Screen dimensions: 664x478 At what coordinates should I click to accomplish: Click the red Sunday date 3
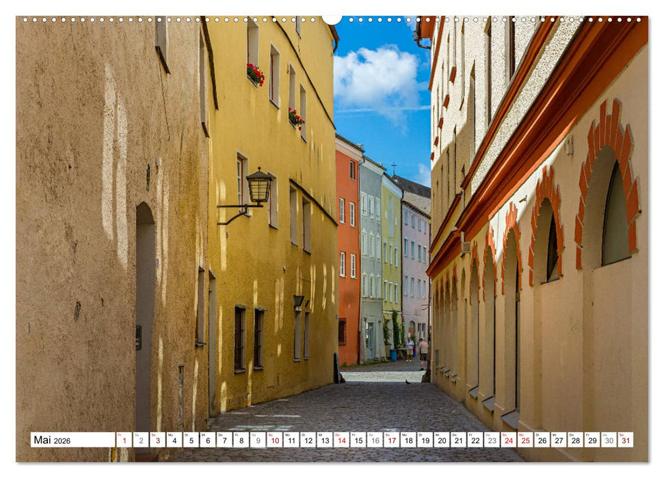point(158,440)
